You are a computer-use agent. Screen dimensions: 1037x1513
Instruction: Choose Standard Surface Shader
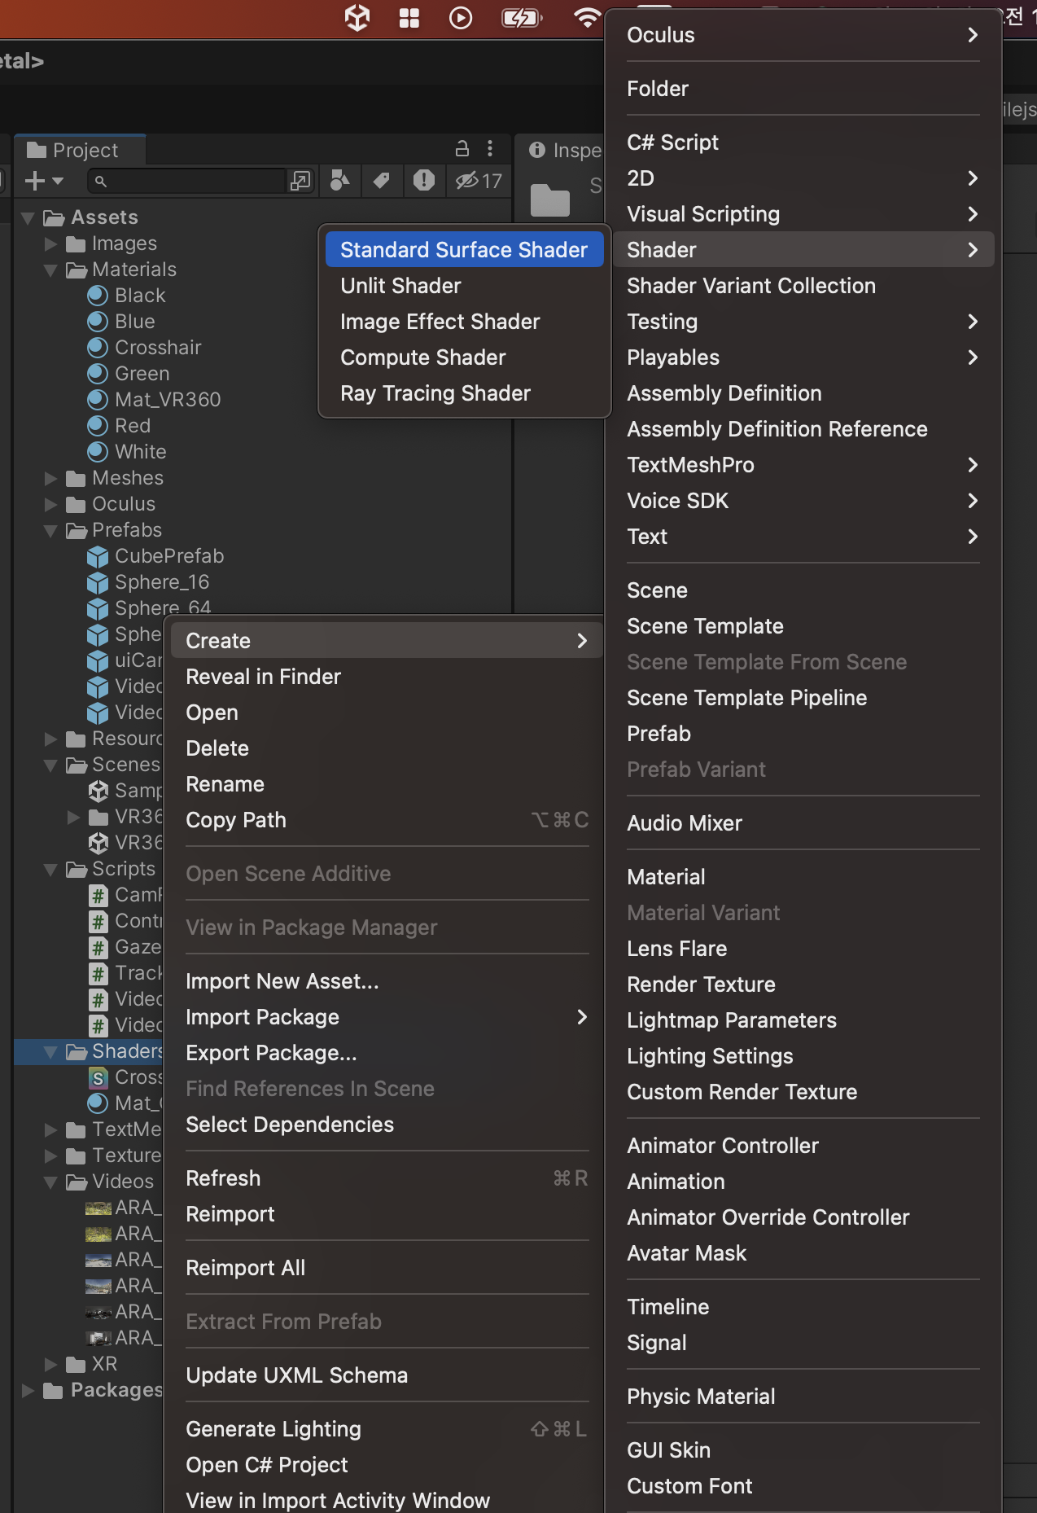click(x=464, y=250)
